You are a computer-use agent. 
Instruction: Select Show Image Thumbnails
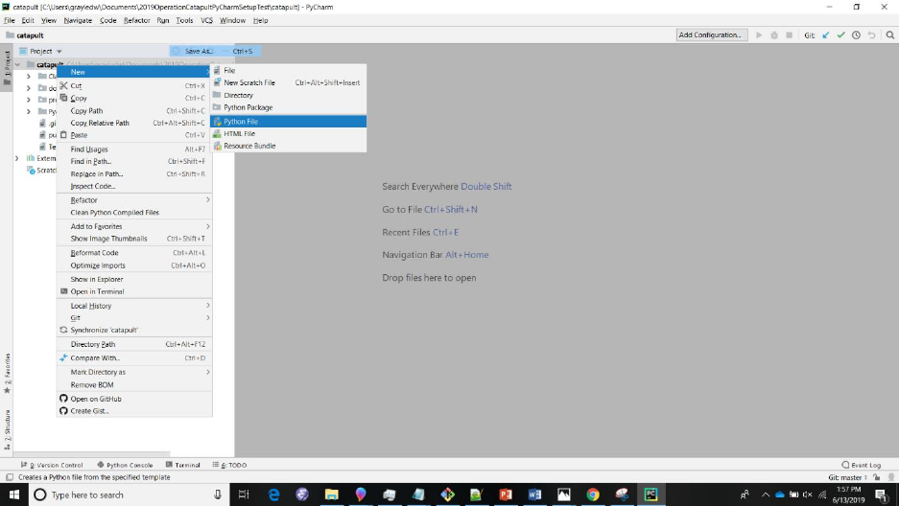(x=134, y=239)
